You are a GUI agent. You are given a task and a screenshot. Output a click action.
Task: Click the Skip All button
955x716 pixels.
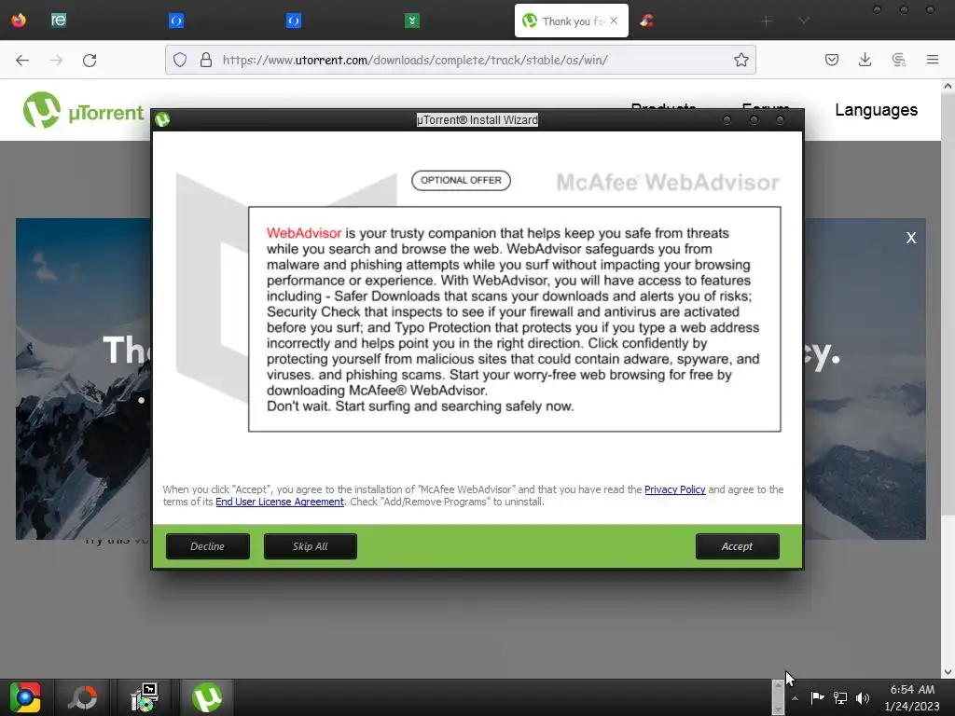pyautogui.click(x=310, y=546)
